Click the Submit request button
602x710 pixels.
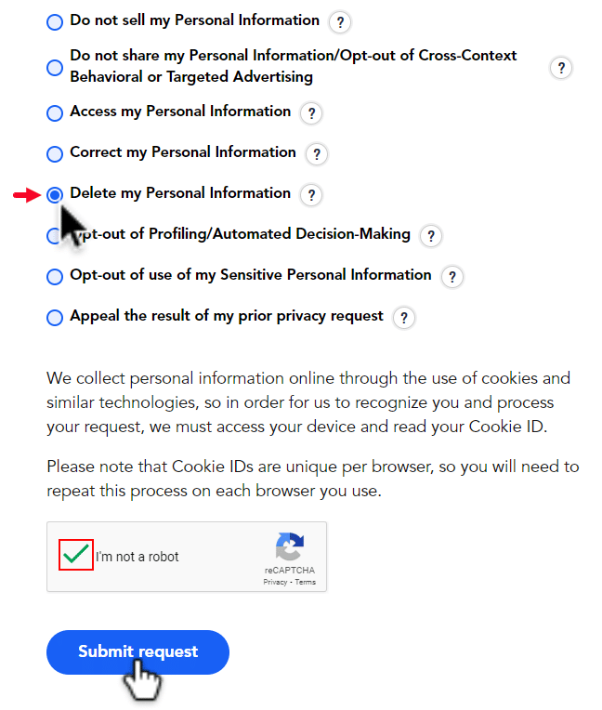pyautogui.click(x=138, y=652)
